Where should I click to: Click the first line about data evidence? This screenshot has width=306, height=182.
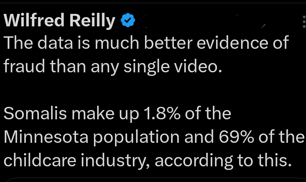(x=146, y=43)
